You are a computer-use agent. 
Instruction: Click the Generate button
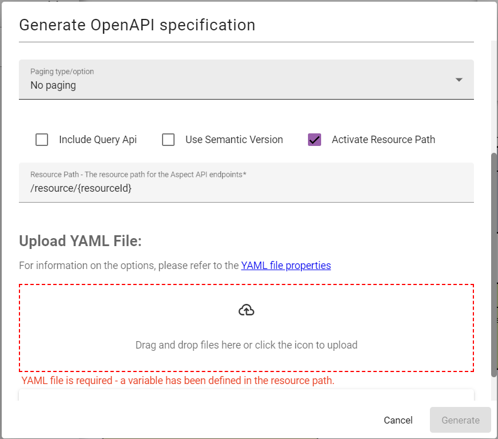pyautogui.click(x=460, y=420)
